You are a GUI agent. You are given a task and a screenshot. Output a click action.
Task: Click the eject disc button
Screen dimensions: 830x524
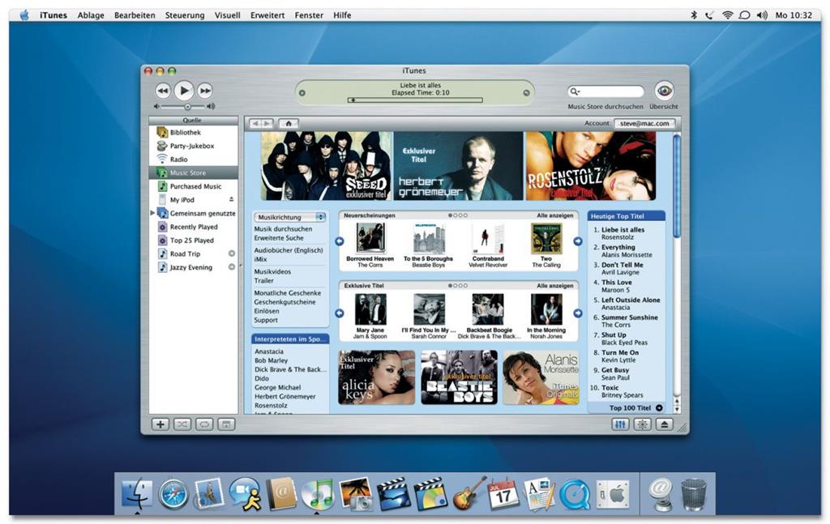[x=665, y=424]
